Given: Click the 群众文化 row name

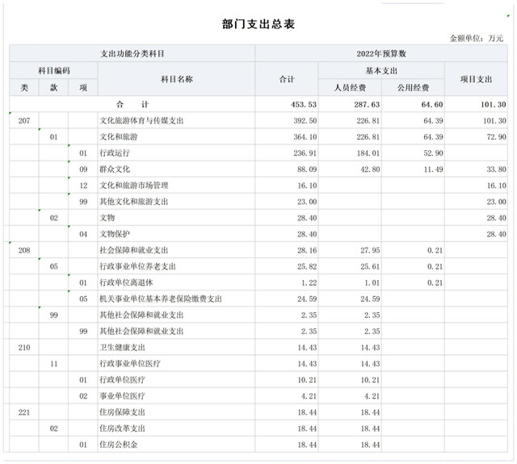Looking at the screenshot, I should click(116, 169).
